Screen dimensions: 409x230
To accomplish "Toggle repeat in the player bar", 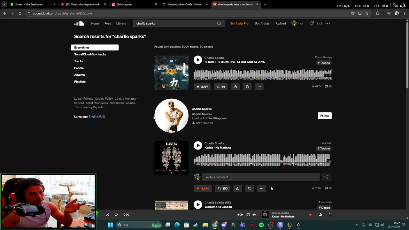I will [x=116, y=215].
